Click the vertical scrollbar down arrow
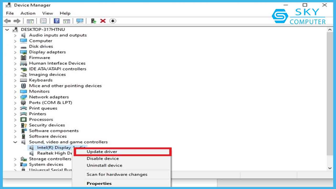 [330, 168]
